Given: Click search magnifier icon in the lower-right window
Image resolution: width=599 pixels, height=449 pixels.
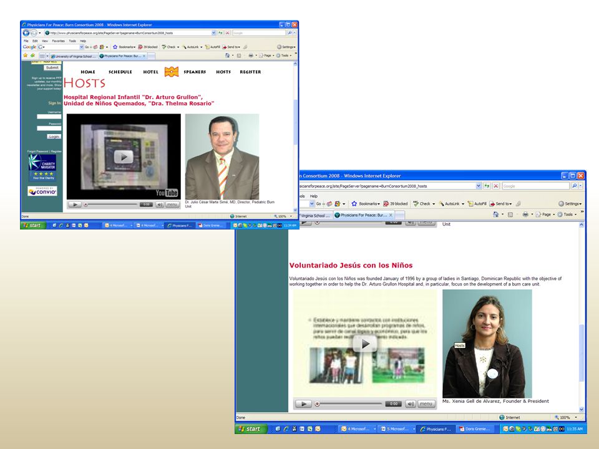Looking at the screenshot, I should [x=574, y=186].
